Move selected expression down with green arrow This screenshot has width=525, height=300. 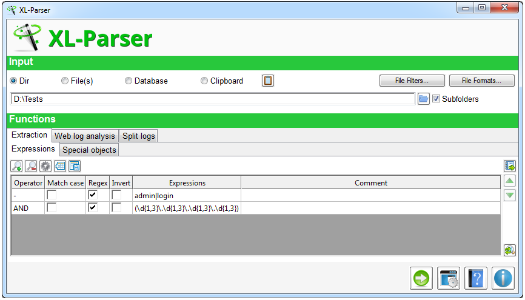pyautogui.click(x=510, y=195)
